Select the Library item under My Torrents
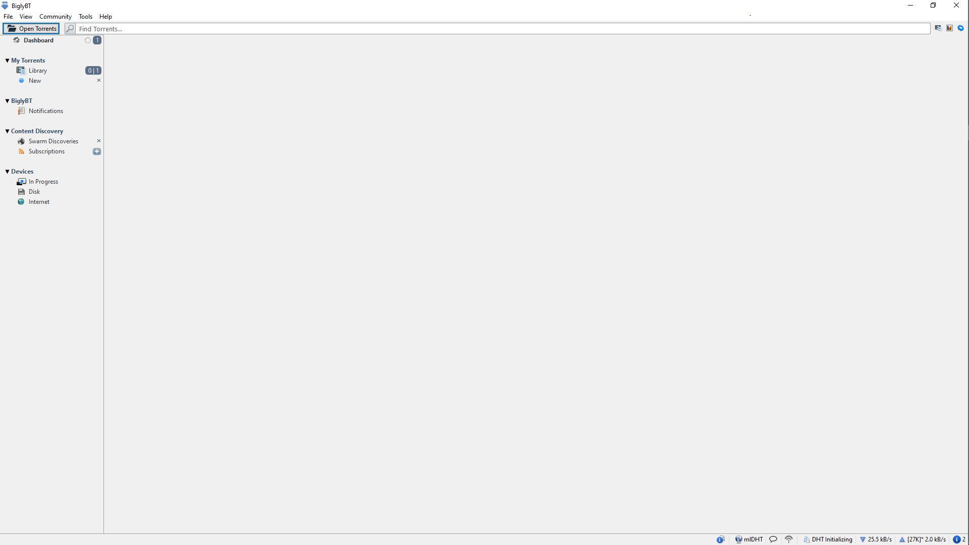This screenshot has height=545, width=969. [38, 71]
